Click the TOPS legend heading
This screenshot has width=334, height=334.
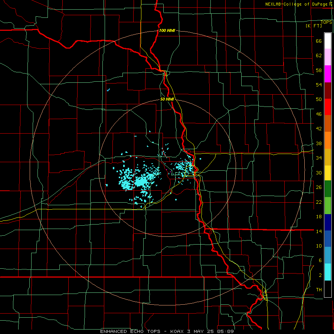(x=326, y=22)
